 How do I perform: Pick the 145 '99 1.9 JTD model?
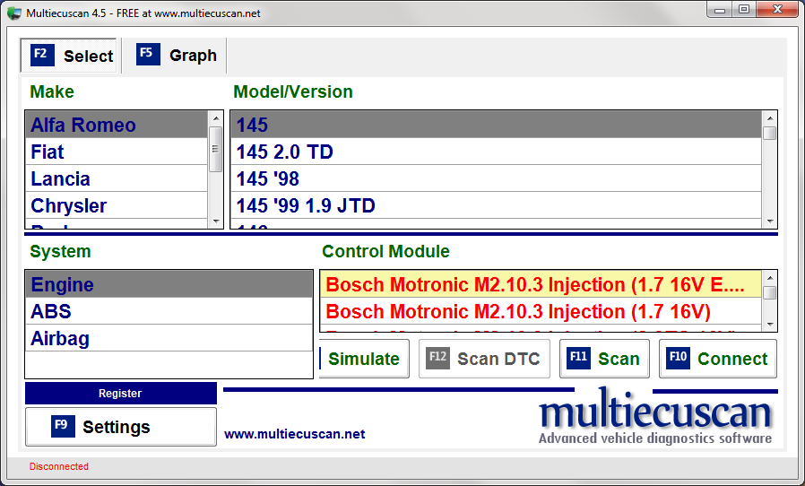coord(496,205)
